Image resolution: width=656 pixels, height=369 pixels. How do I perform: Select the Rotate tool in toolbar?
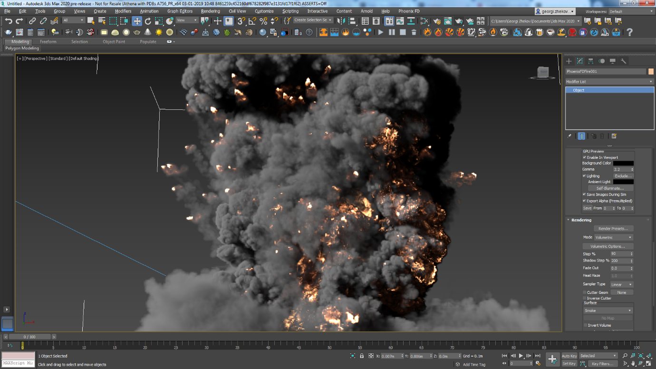point(148,21)
